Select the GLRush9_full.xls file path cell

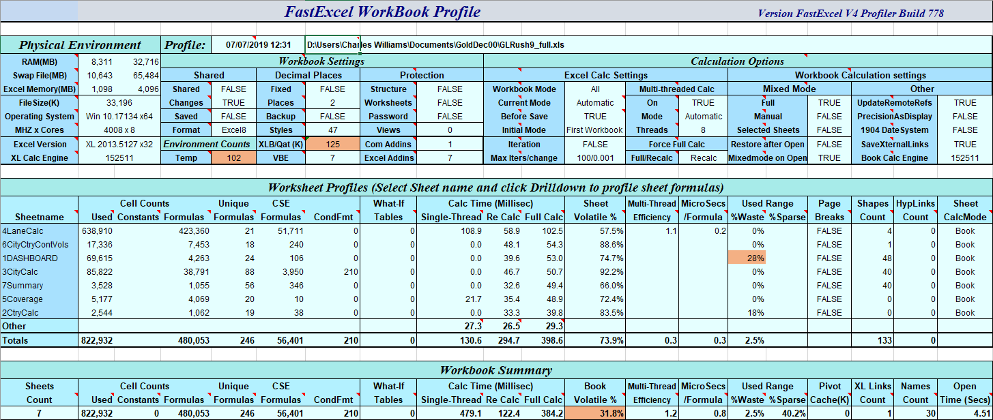[x=435, y=45]
